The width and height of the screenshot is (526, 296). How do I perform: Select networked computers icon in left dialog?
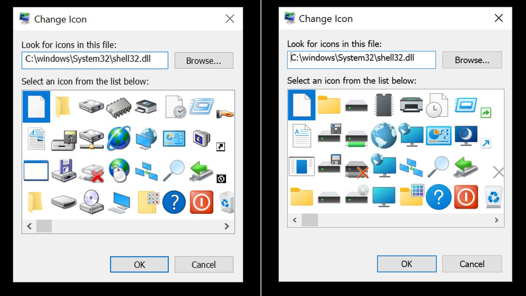[146, 171]
